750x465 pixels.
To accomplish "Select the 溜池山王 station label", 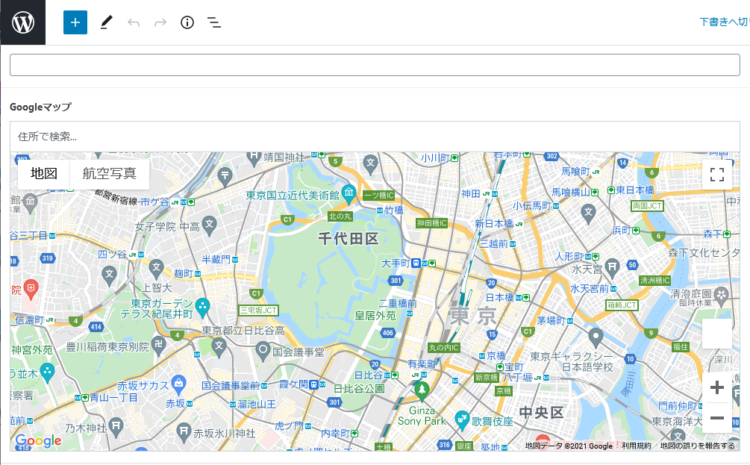I will 257,405.
